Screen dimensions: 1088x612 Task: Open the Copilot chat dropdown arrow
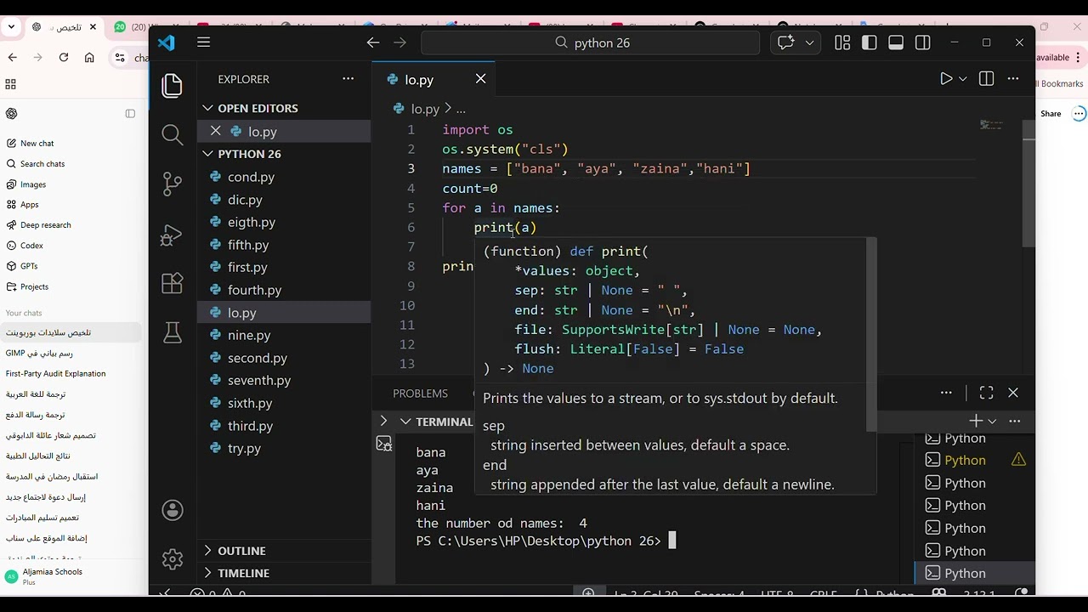tap(809, 42)
